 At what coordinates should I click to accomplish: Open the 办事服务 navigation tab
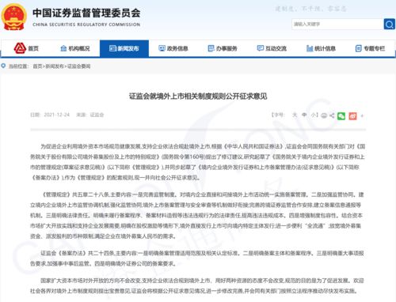tap(223, 48)
